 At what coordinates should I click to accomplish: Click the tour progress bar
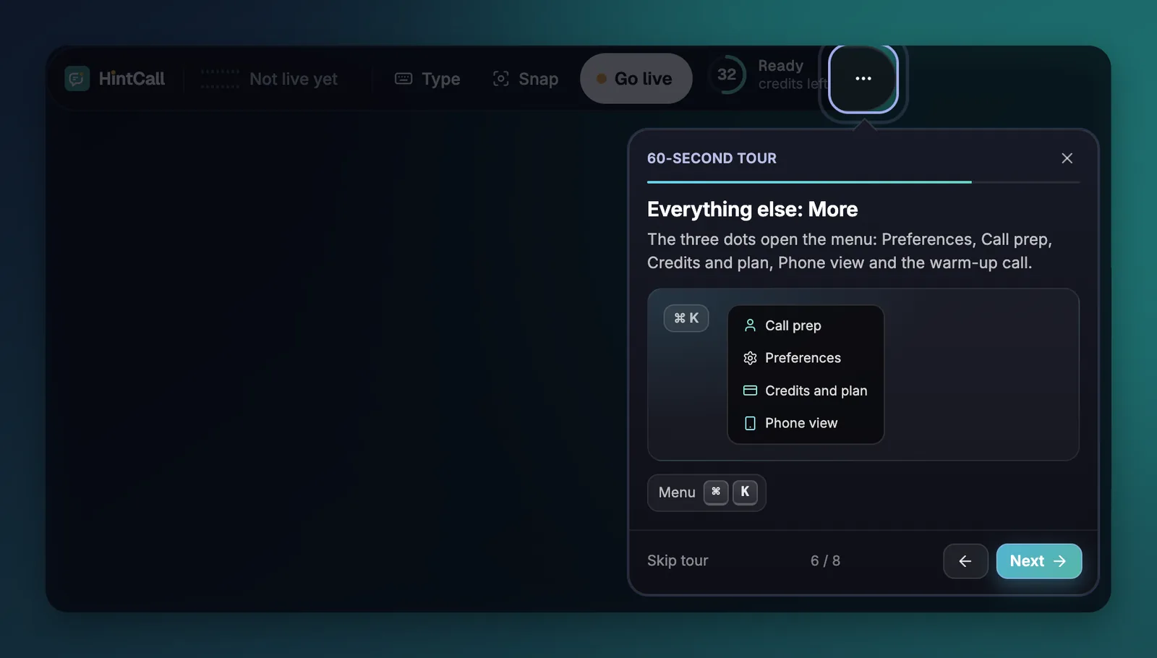pos(863,182)
